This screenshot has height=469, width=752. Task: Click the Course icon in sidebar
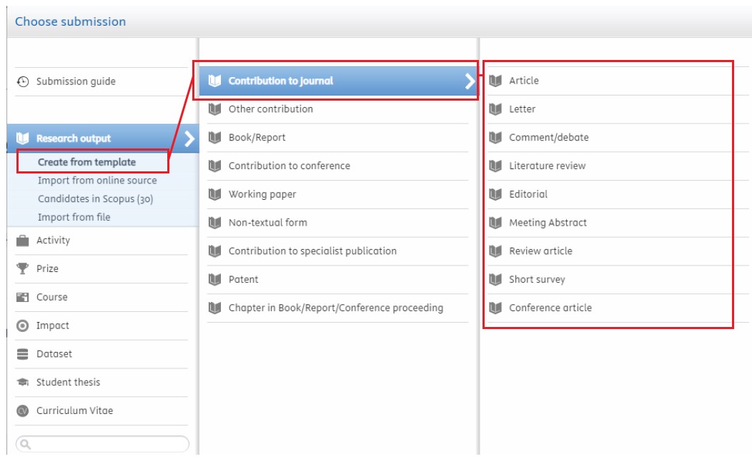click(23, 298)
